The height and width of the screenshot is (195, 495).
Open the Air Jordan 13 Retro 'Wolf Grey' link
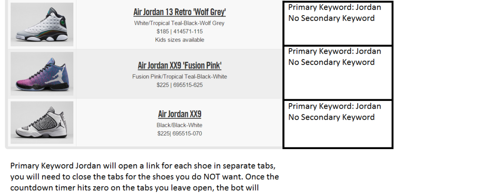click(x=179, y=12)
